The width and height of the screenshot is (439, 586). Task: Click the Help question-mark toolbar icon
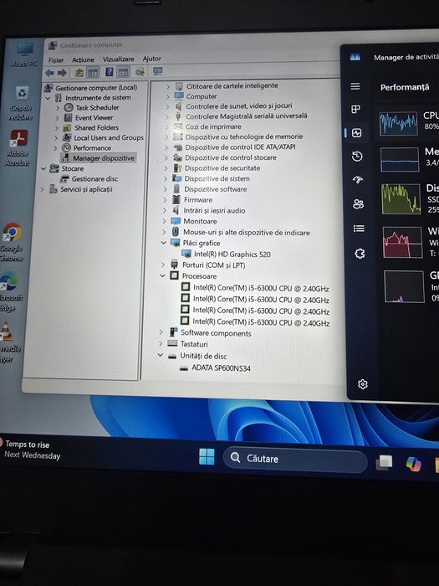click(109, 72)
